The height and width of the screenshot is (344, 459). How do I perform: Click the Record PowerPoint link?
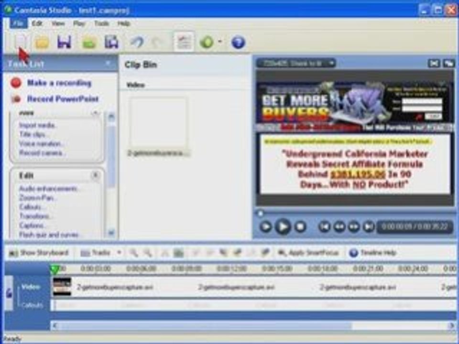tap(63, 99)
